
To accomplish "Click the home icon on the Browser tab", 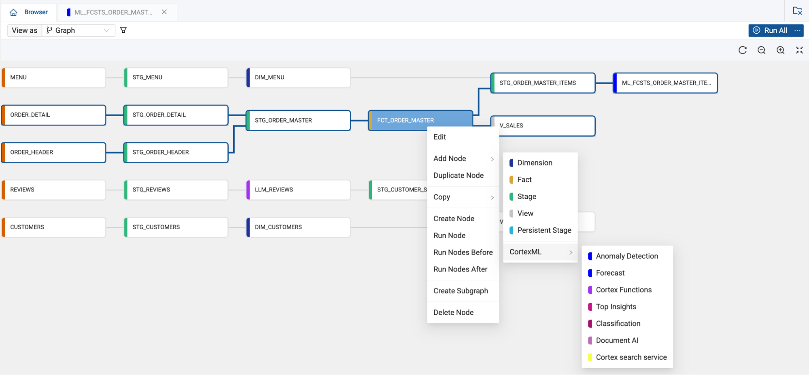I will click(x=13, y=12).
